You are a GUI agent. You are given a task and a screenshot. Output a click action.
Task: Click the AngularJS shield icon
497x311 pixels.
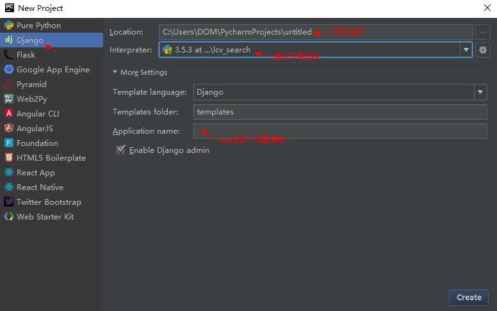[x=9, y=128]
